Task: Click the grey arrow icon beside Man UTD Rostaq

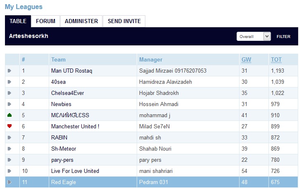Action: click(9, 71)
